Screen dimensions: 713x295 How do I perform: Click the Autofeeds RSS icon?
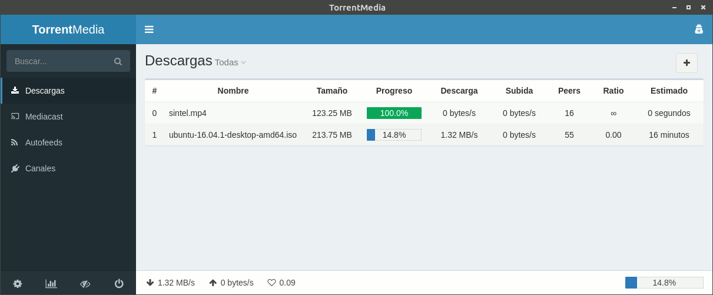coord(15,142)
